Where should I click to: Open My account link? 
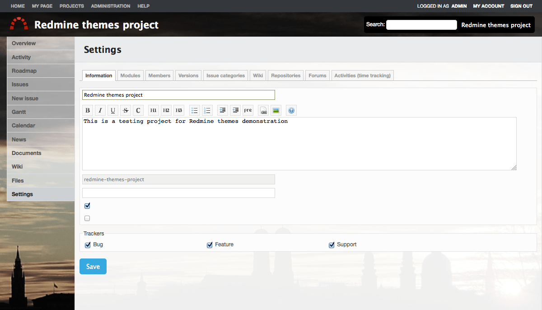489,6
